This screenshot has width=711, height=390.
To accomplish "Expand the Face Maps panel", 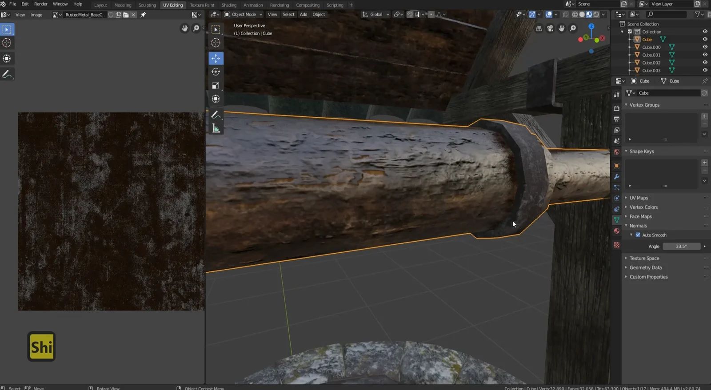I will coord(640,216).
